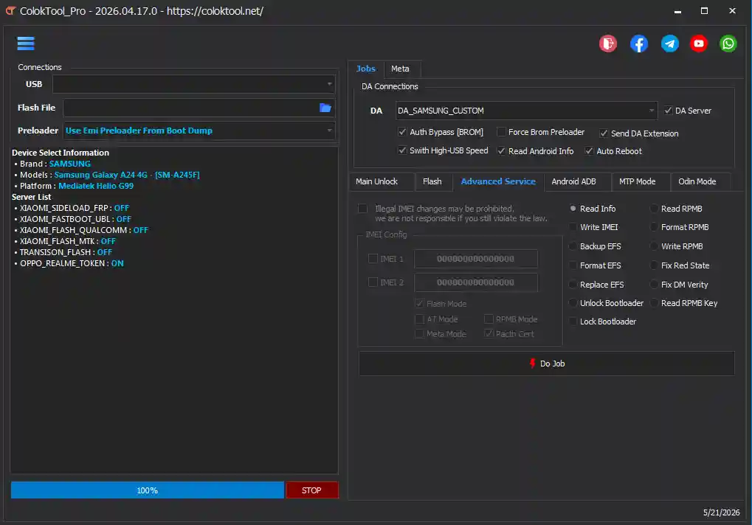Select Fix Red State radio option

(x=654, y=265)
